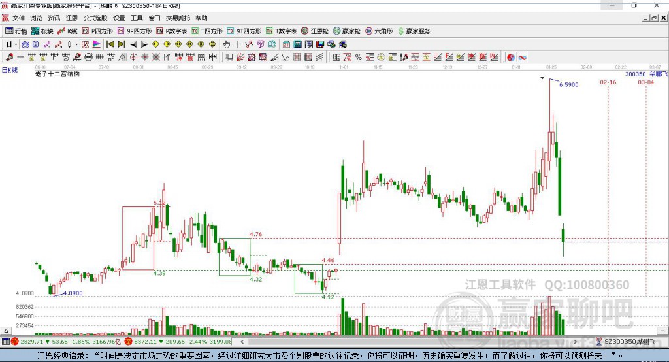
Task: Open the 六角形 hexagon tool
Action: point(379,31)
